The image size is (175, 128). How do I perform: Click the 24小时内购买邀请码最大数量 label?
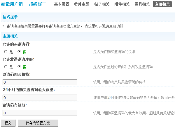(29, 90)
